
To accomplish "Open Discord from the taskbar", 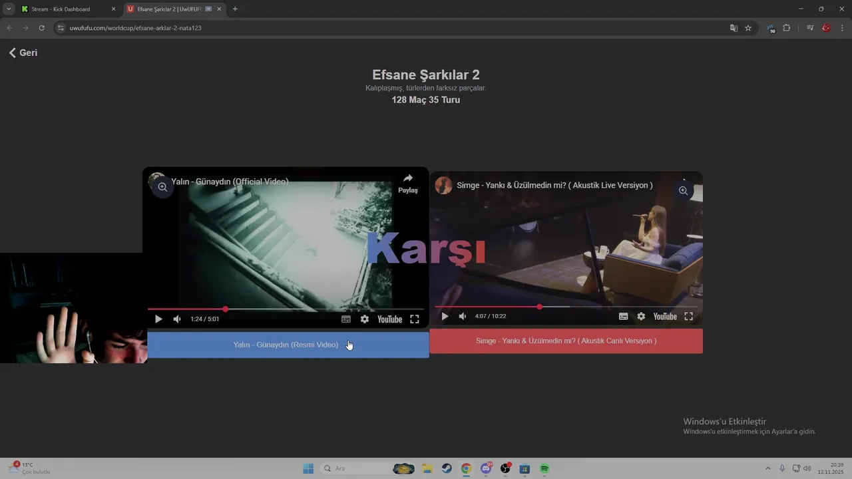I will point(486,468).
